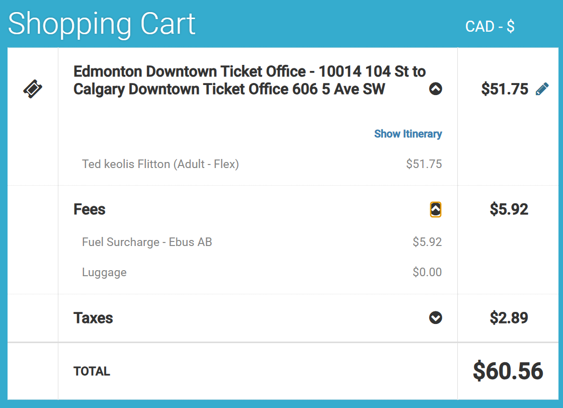Click the $0.00 luggage amount
This screenshot has height=408, width=563.
coord(427,273)
